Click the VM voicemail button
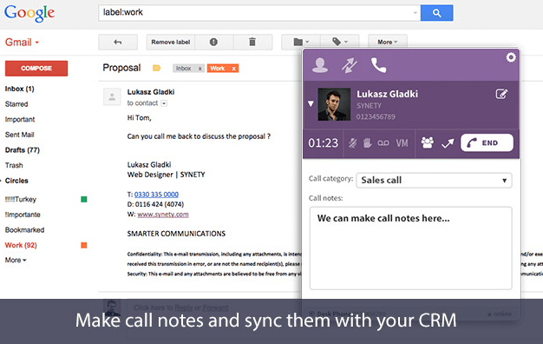 coord(402,143)
